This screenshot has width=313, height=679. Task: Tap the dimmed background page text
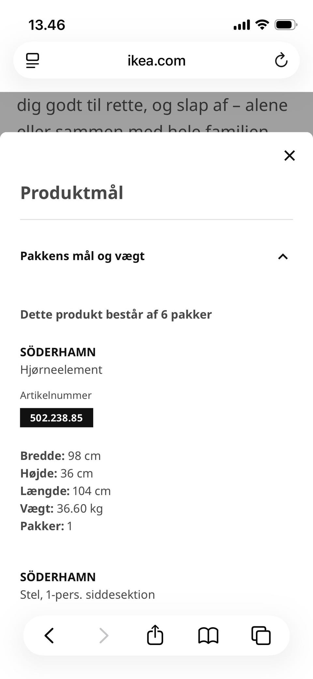tap(152, 106)
